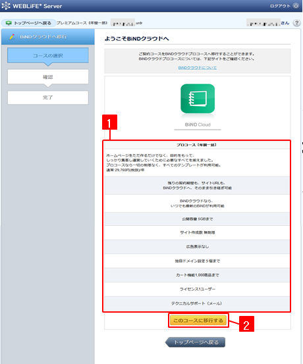Click the ログアウト logout link
Image resolution: width=303 pixels, height=364 pixels.
coord(280,6)
